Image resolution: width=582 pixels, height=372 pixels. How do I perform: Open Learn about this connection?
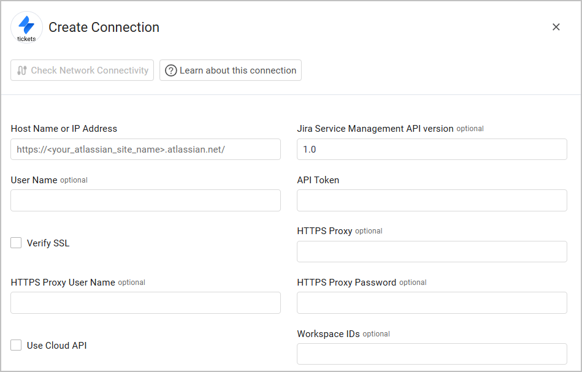[231, 70]
